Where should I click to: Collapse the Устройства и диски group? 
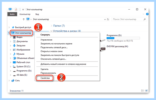click(x=51, y=31)
